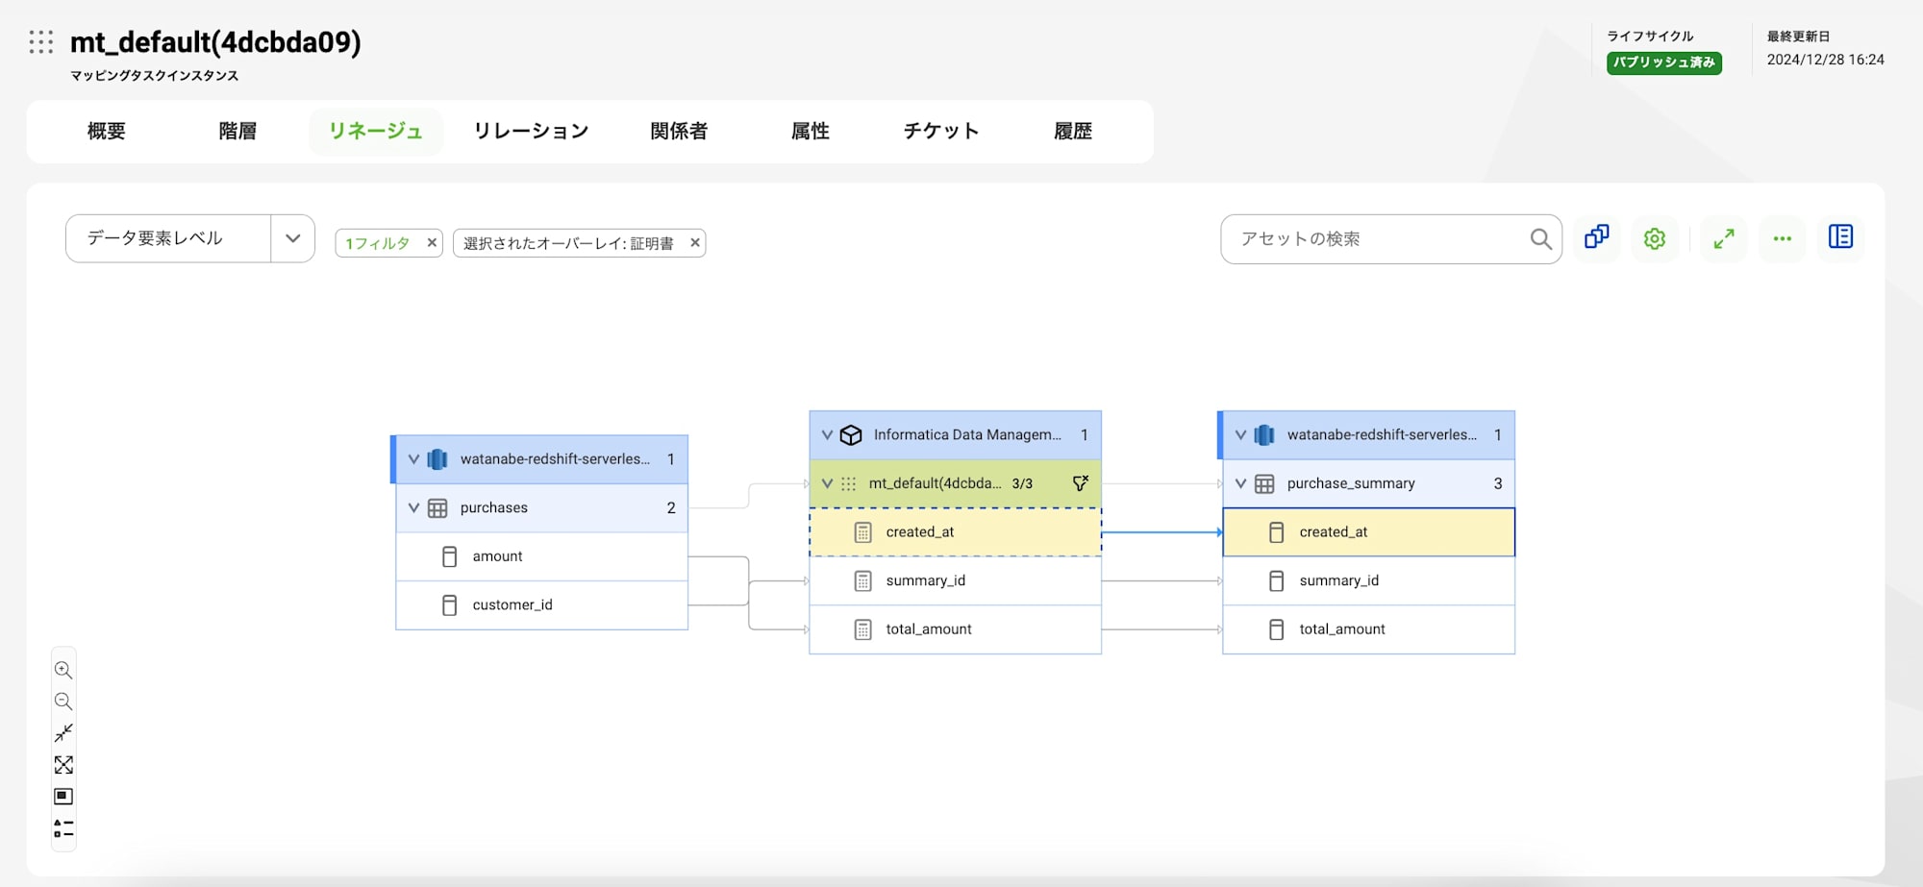Viewport: 1923px width, 887px height.
Task: Select total_amount in purchase_summary
Action: click(x=1368, y=629)
